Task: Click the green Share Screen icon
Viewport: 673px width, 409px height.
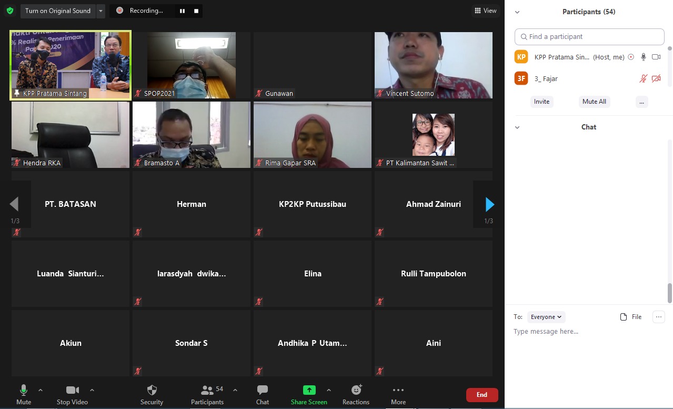Action: tap(309, 390)
